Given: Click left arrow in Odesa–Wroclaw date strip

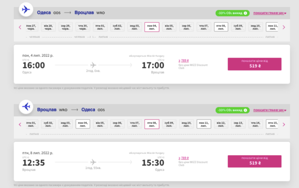Looking at the screenshot, I should (20, 27).
